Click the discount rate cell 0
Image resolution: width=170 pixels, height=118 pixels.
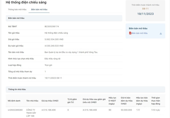[68, 110]
